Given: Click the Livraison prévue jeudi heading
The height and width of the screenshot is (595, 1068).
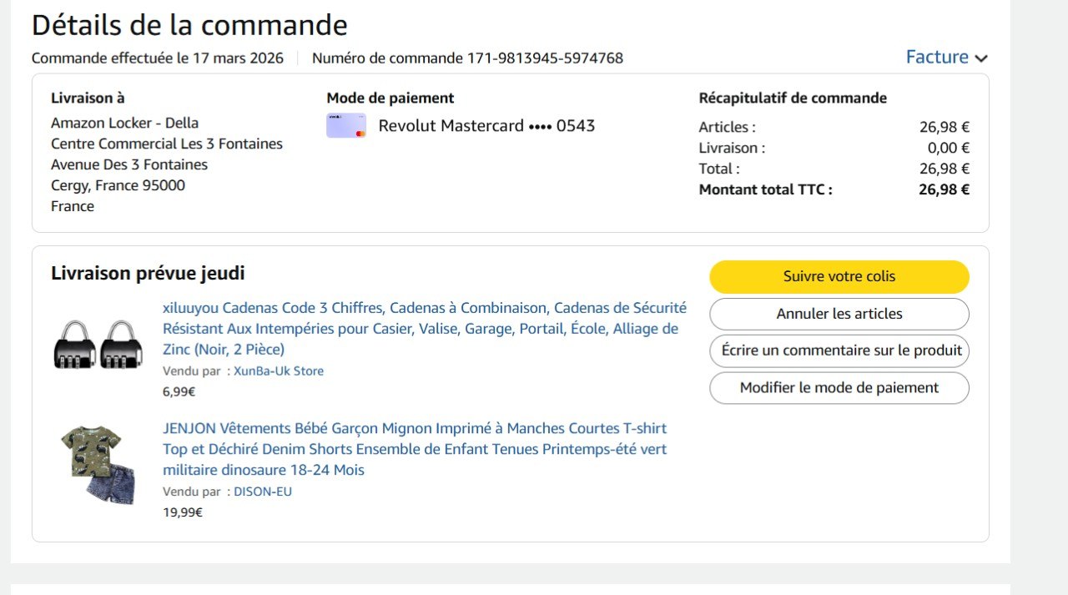Looking at the screenshot, I should coord(148,274).
